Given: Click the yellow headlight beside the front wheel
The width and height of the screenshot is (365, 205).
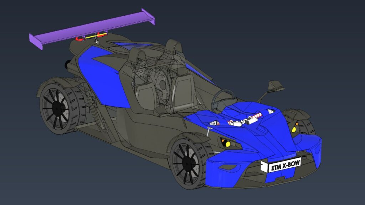Looking at the screenshot, I should click(x=228, y=144).
